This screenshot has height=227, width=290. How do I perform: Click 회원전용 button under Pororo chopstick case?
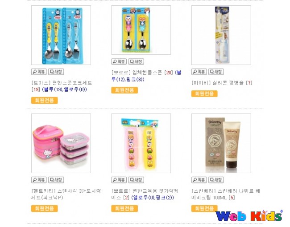point(124,209)
